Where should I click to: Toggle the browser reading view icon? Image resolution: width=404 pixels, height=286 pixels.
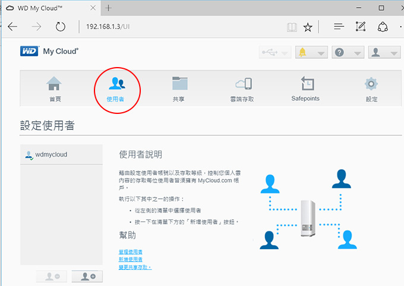coord(292,27)
